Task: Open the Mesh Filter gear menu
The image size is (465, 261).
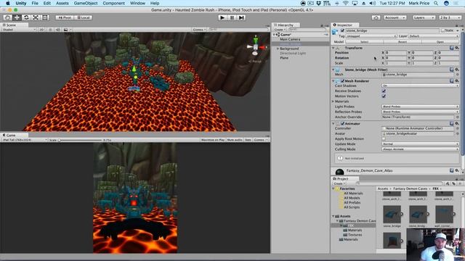Action: 457,70
